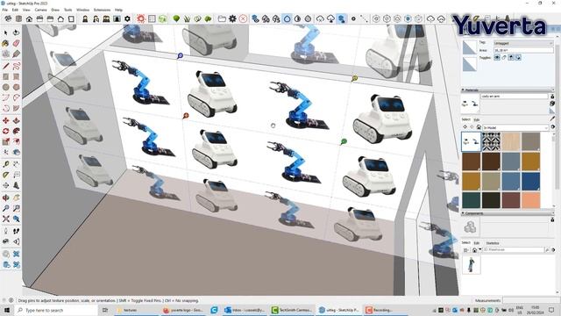
Task: Click the search button in Components panel
Action: point(547,249)
